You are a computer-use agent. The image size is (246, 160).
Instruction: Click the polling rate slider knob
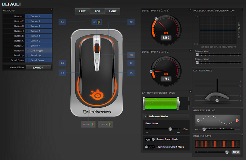pyautogui.click(x=227, y=152)
